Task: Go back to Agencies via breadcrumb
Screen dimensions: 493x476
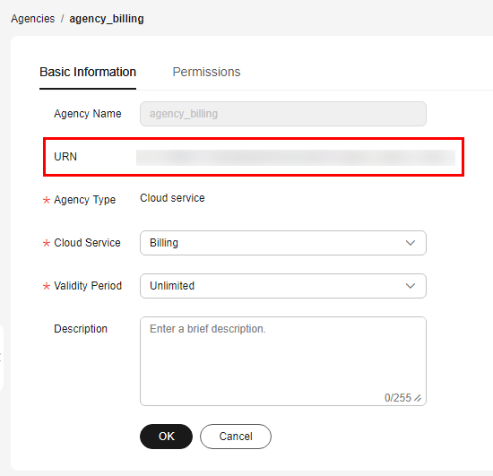Action: 32,19
